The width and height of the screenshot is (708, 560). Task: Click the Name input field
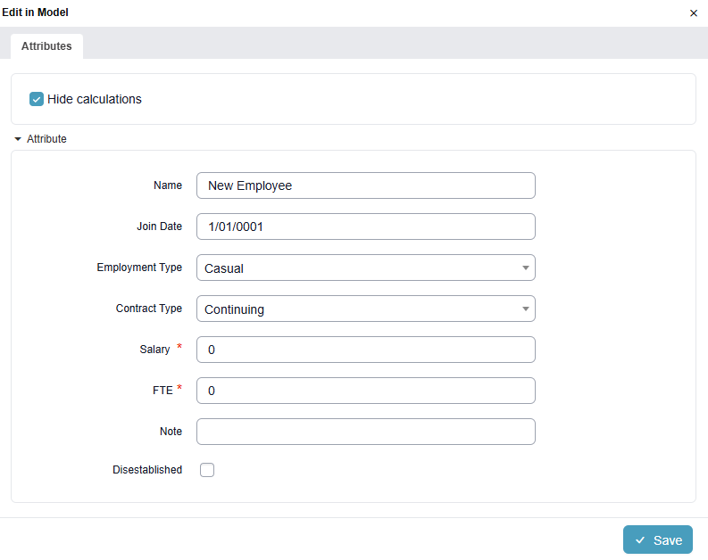[x=366, y=185]
